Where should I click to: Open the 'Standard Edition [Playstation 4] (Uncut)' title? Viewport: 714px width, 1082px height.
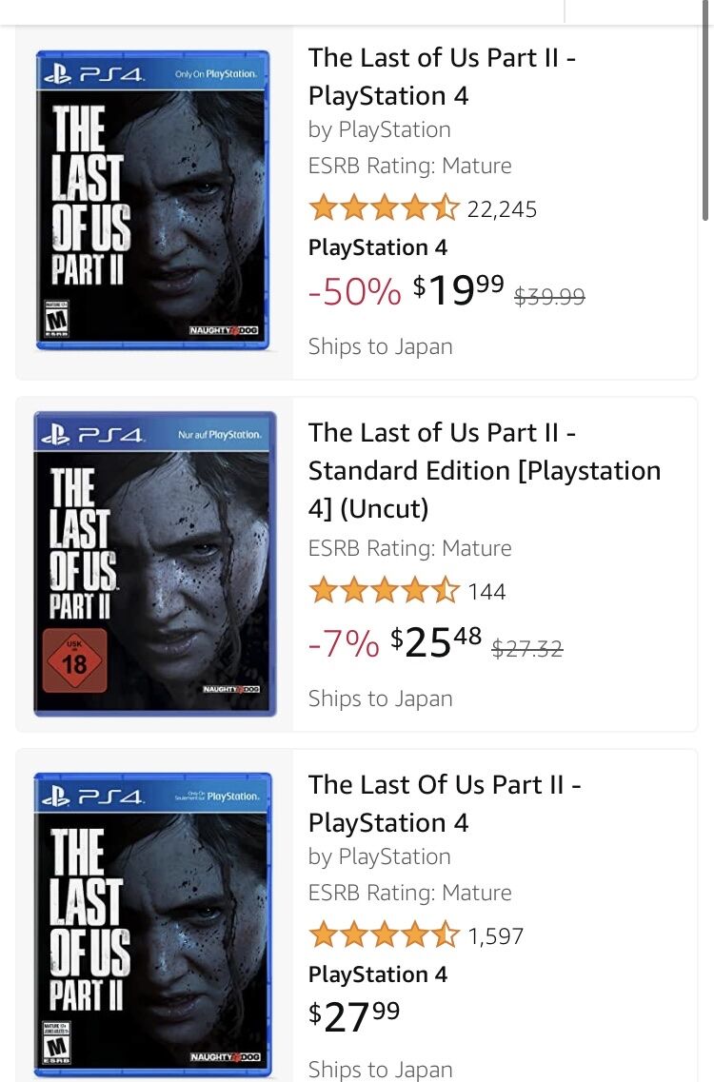pos(484,471)
